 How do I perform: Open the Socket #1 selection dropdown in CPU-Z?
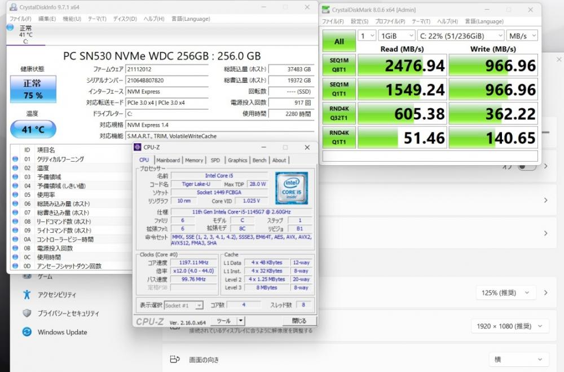click(x=184, y=305)
